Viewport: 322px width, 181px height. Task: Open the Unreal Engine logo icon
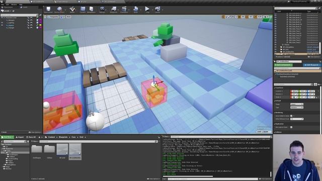[2, 2]
